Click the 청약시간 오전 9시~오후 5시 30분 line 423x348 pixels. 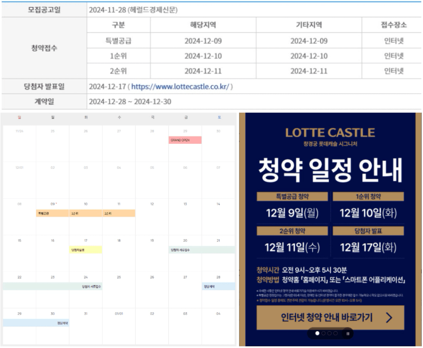[x=301, y=270]
